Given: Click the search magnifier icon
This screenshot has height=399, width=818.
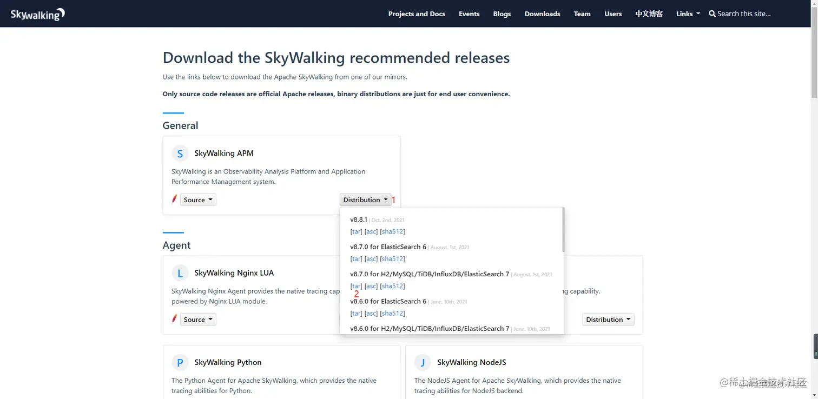Looking at the screenshot, I should click(x=712, y=14).
